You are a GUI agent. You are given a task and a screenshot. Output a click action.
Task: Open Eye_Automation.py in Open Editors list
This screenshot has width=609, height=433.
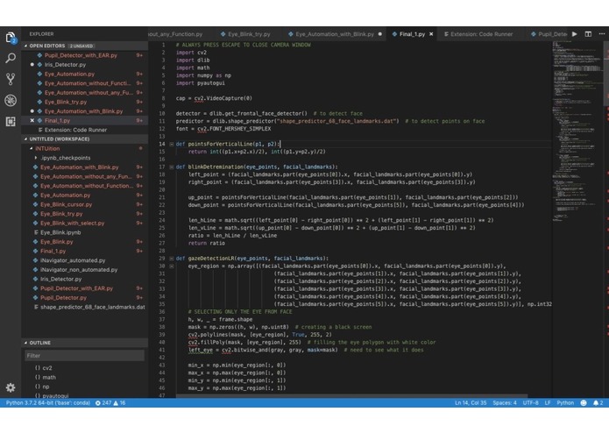coord(84,75)
